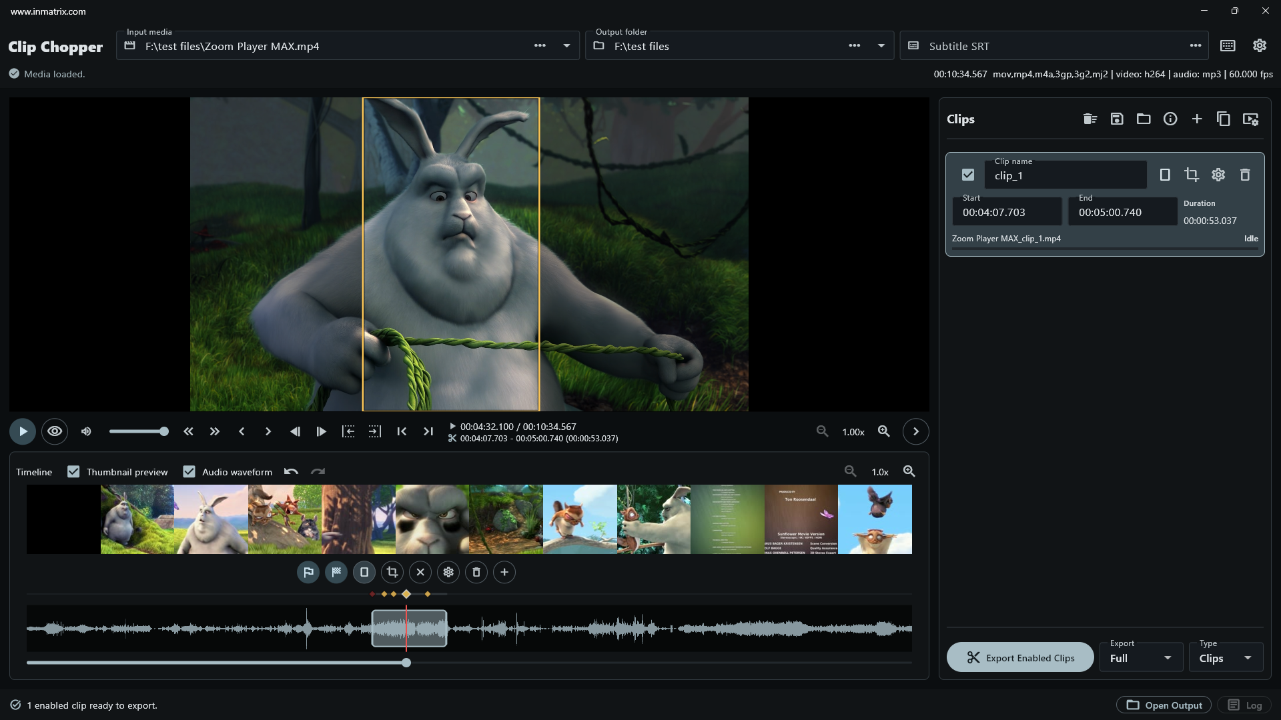Open the Export Full dropdown
Image resolution: width=1281 pixels, height=720 pixels.
(x=1141, y=657)
